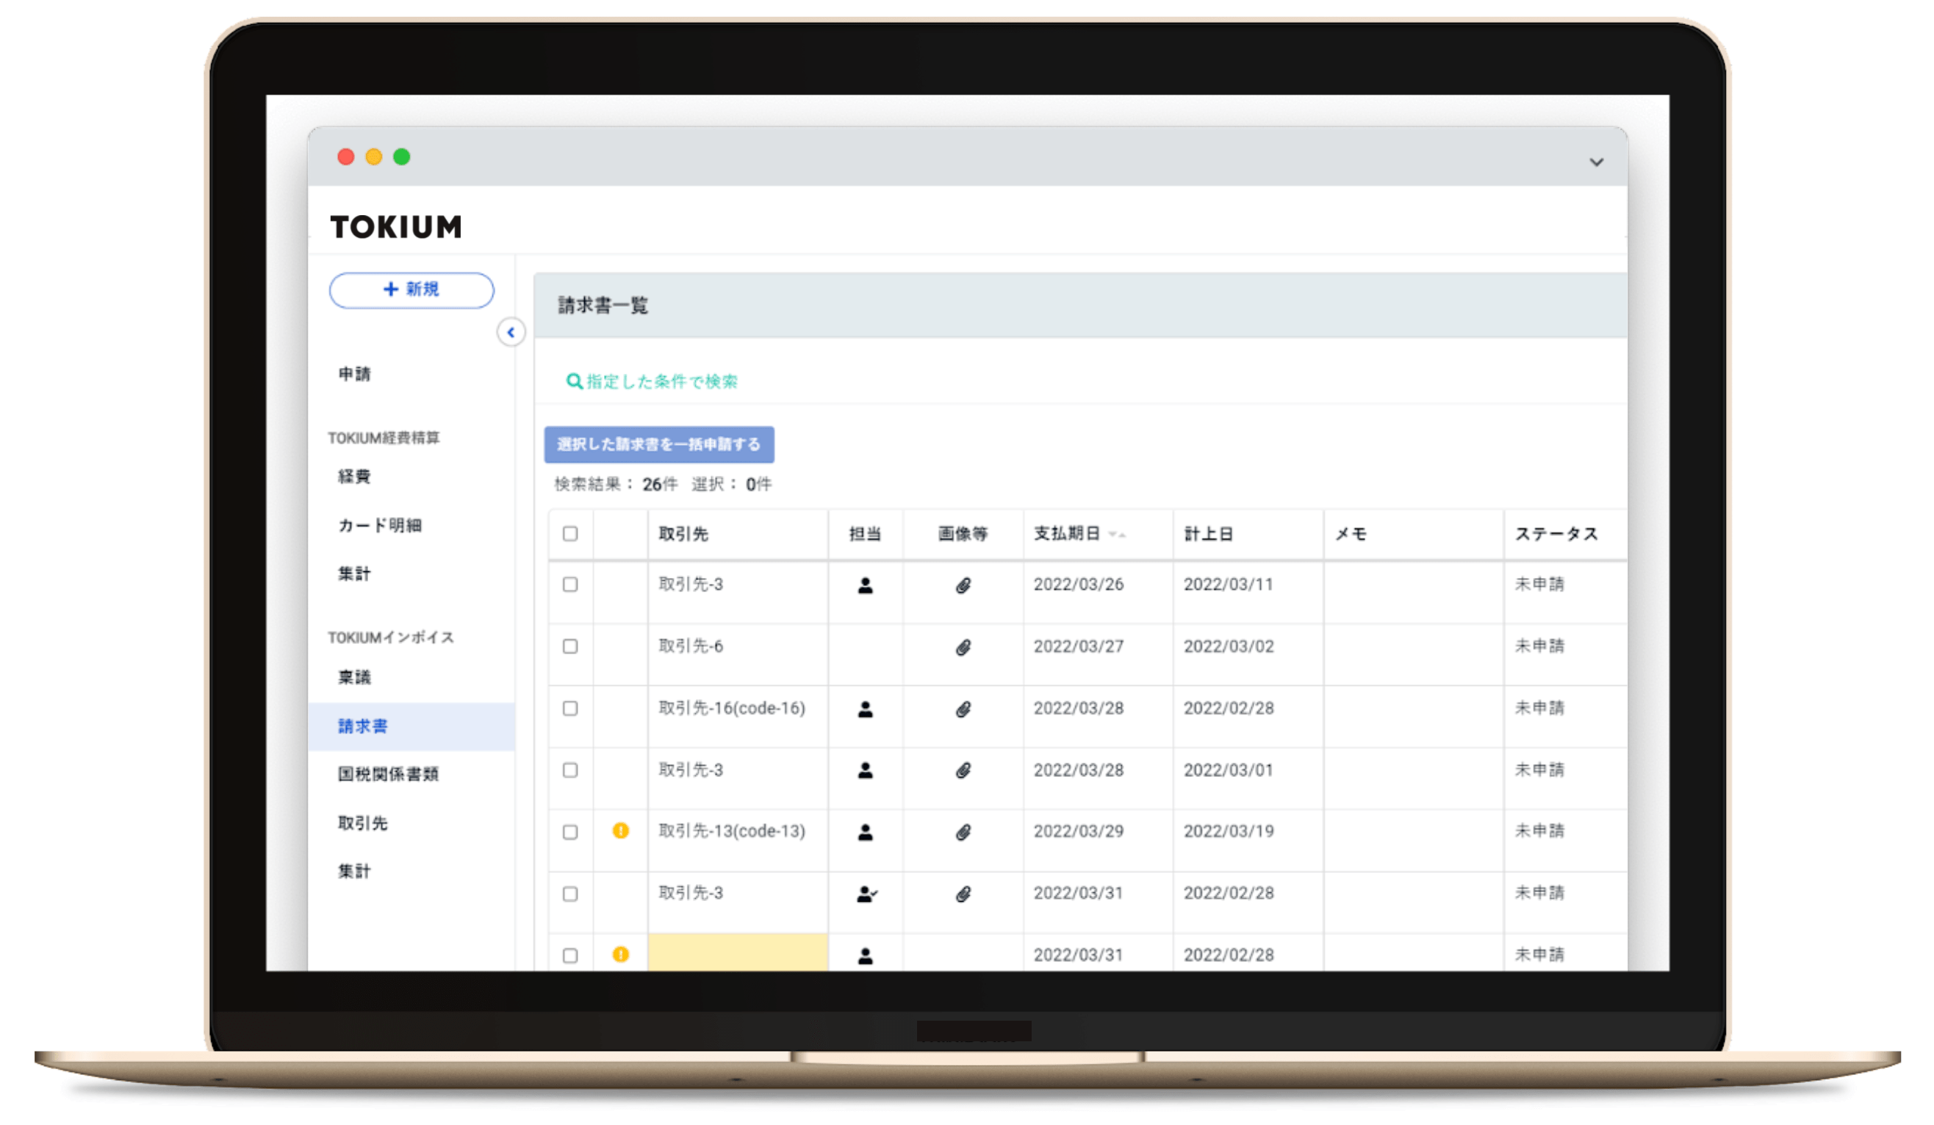Image resolution: width=1934 pixels, height=1125 pixels.
Task: Click the paperclip icon in 取引先-6 row
Action: coord(963,647)
